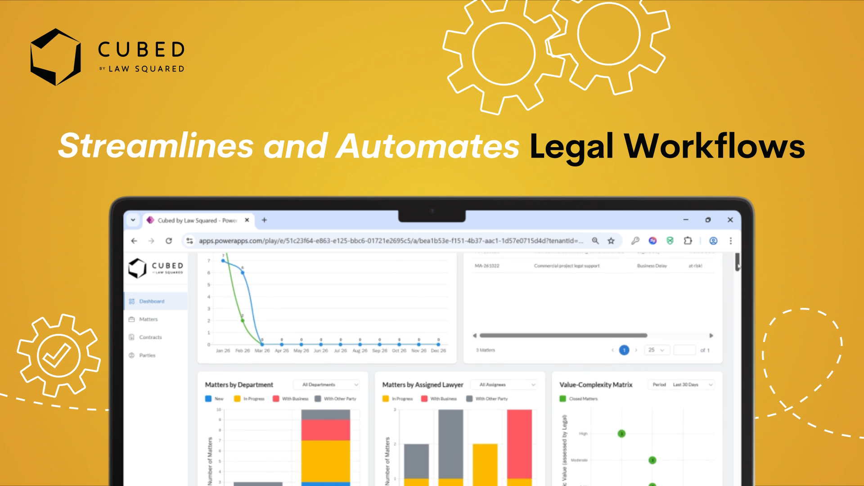Toggle With Other Party legend in Matters by Assigned Lawyer
Viewport: 864px width, 486px height.
[487, 399]
